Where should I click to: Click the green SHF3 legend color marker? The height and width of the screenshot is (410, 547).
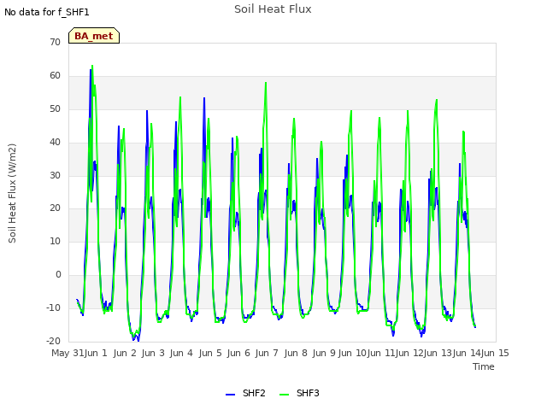point(285,395)
